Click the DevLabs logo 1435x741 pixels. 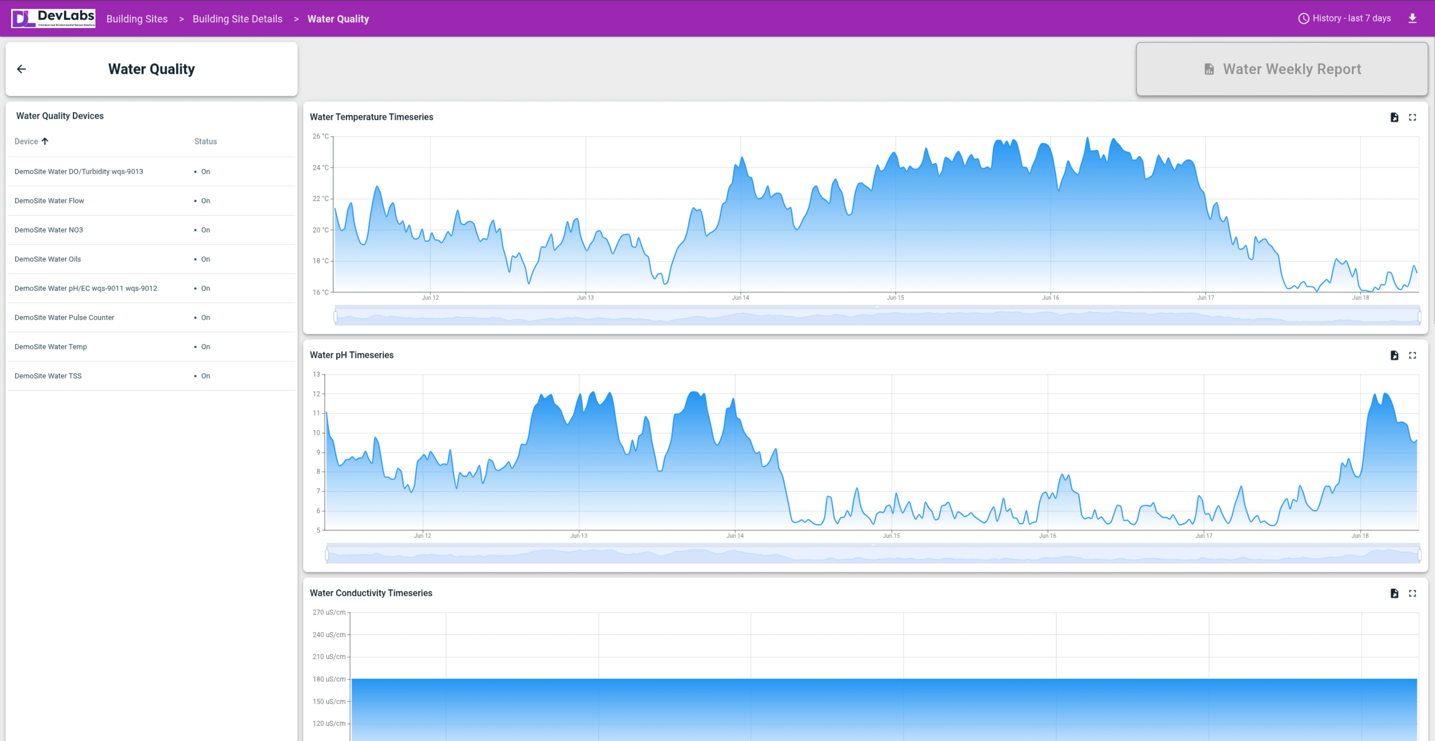pos(53,18)
